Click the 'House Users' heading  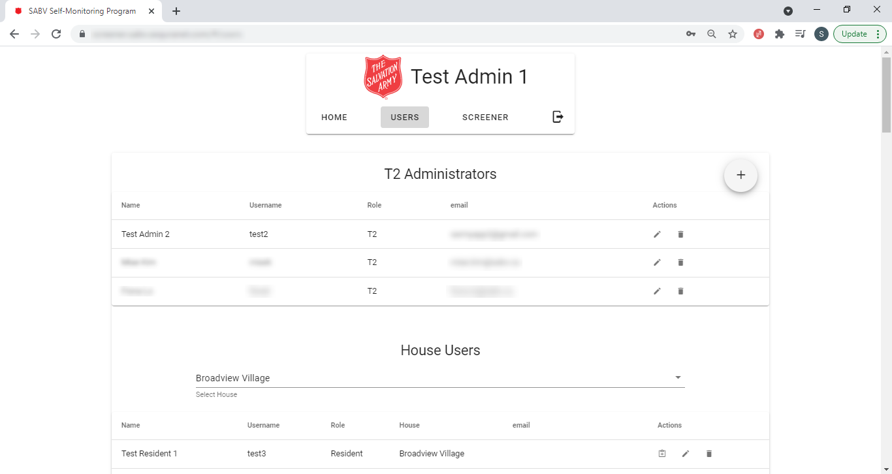(440, 351)
